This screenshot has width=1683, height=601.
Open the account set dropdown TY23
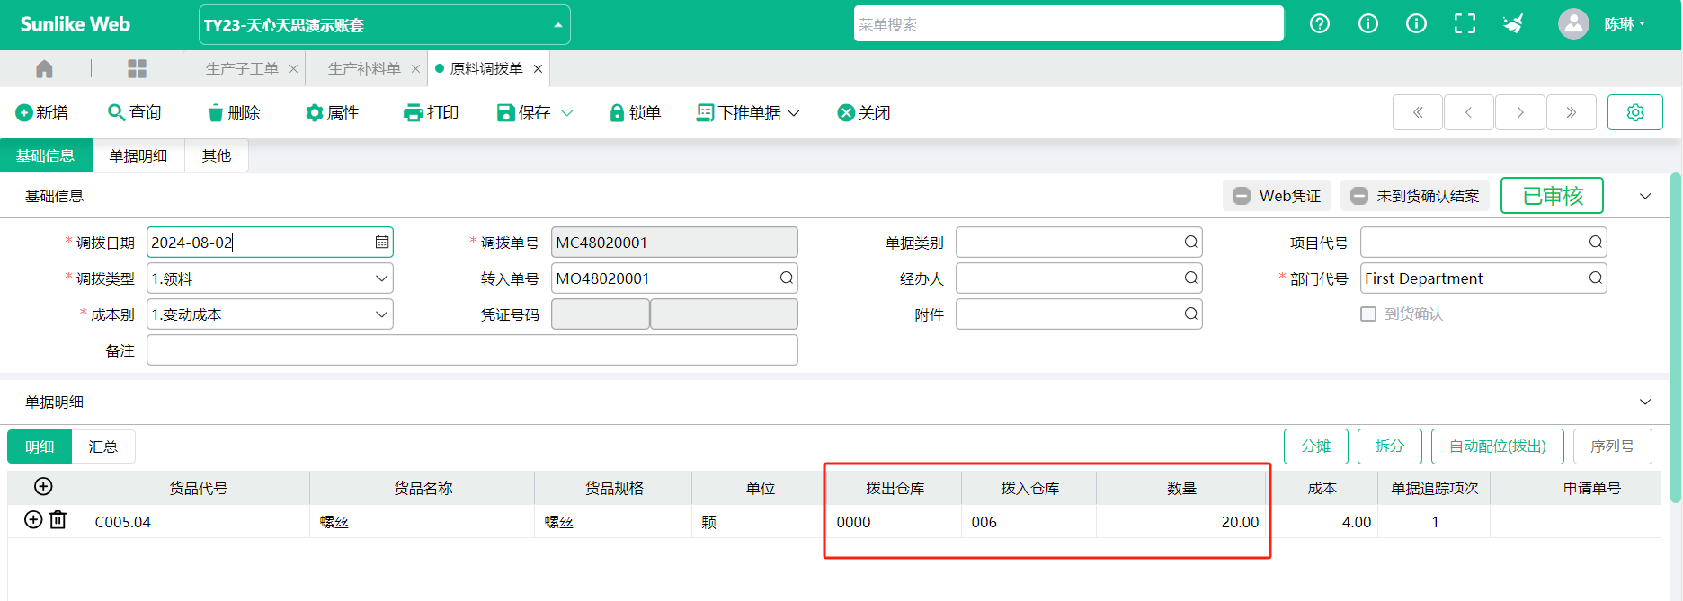coord(384,25)
